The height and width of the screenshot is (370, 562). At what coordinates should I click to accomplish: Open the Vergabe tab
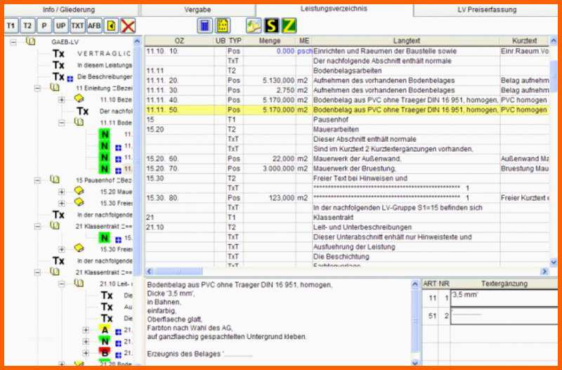(x=198, y=10)
